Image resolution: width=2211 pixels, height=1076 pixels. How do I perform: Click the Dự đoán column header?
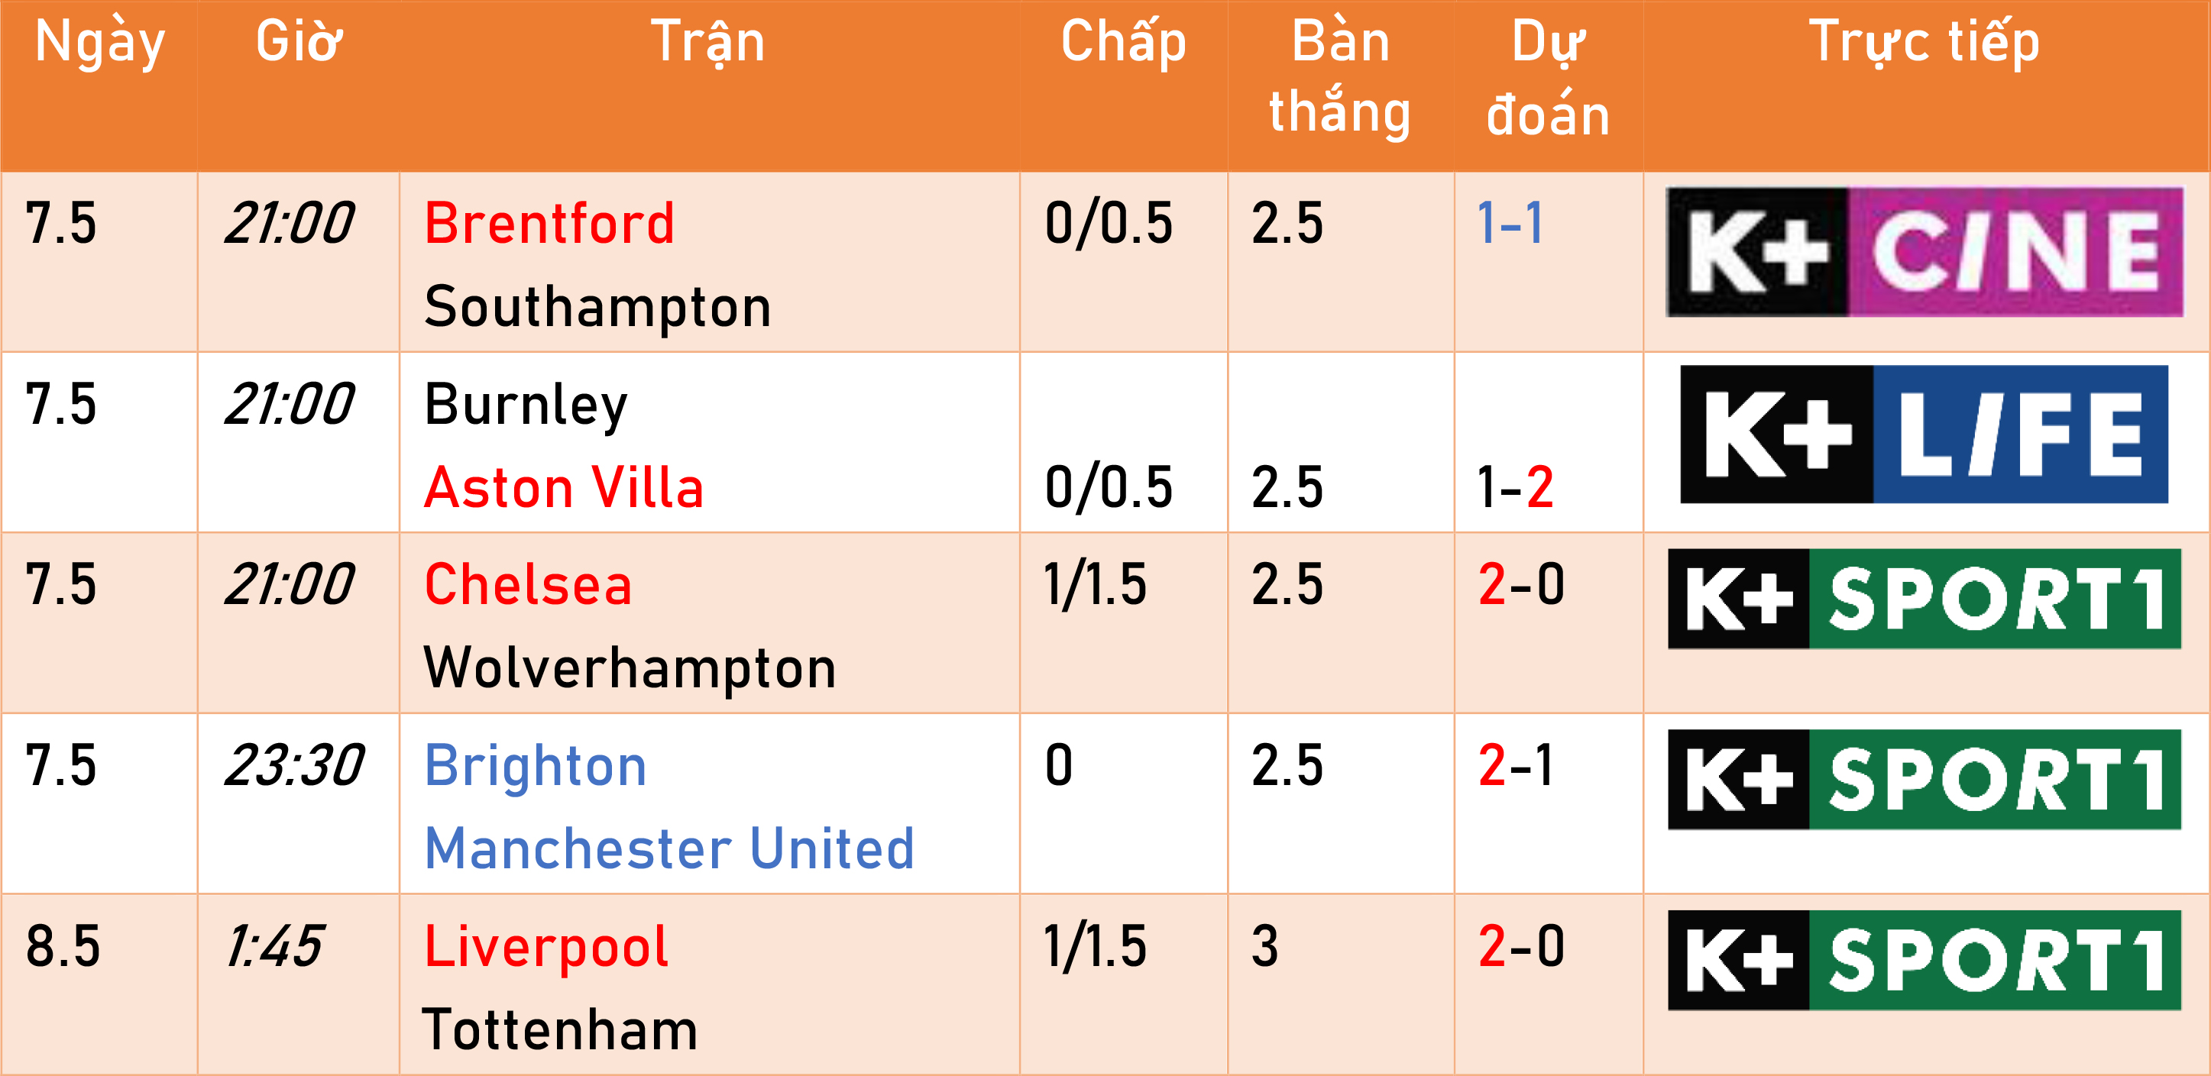[x=1549, y=79]
